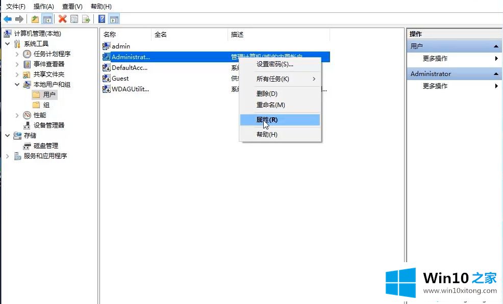
Task: Select 设置密码(S)... in context menu
Action: click(x=274, y=64)
